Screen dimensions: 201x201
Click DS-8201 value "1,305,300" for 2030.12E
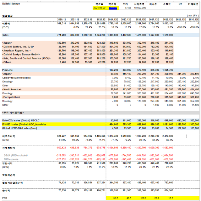tap(194, 124)
